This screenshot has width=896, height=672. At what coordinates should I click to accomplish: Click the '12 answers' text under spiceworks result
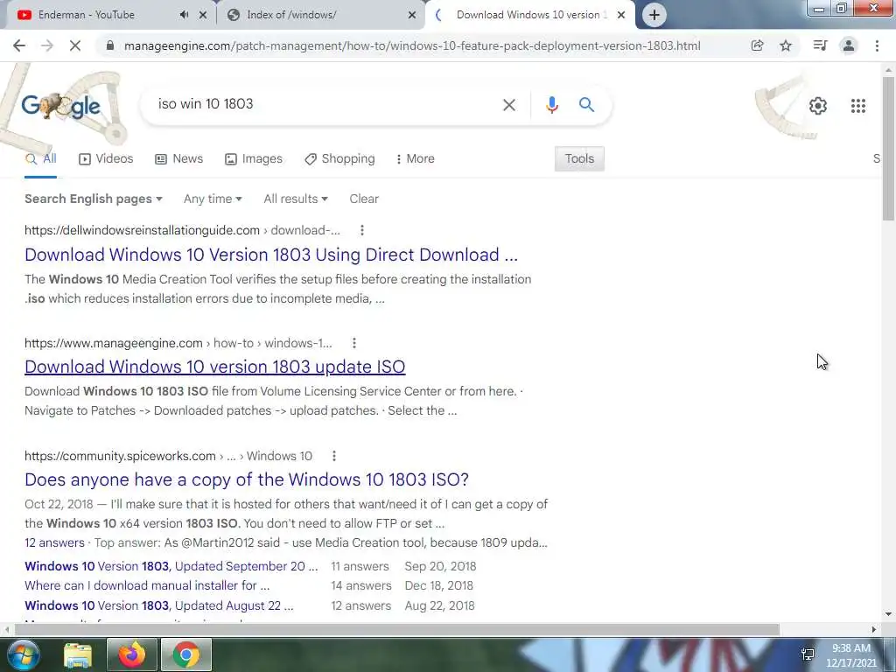pos(54,542)
